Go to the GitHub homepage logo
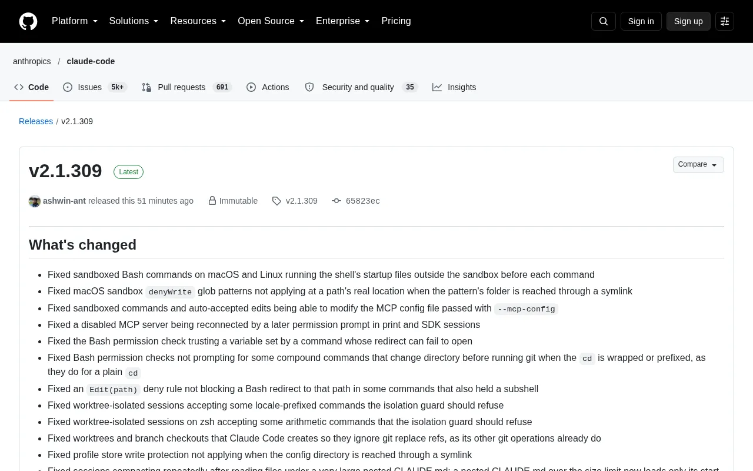753x471 pixels. [x=28, y=21]
